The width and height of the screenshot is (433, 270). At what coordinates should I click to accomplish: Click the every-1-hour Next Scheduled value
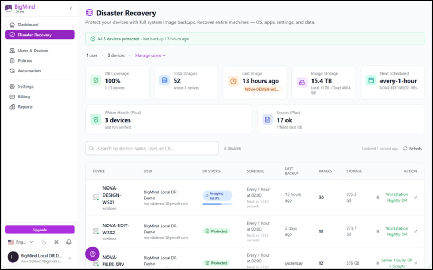coord(398,81)
